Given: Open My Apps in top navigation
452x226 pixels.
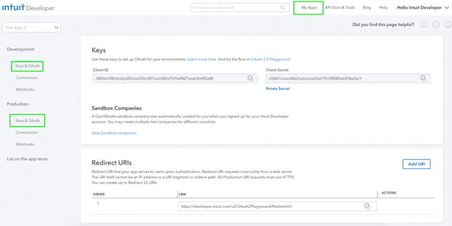Looking at the screenshot, I should (309, 8).
